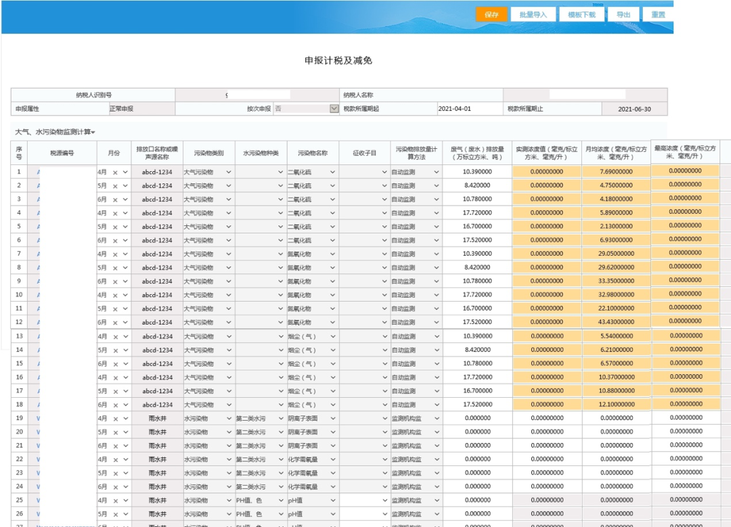Clear month with × icon in row 1

coord(115,173)
